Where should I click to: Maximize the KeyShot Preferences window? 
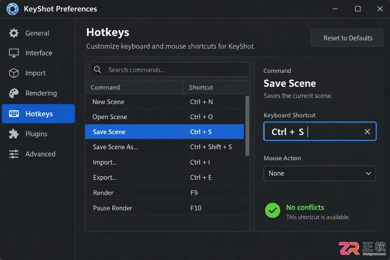(x=358, y=9)
